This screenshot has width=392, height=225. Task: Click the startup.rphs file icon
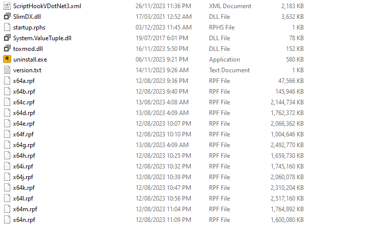(7, 27)
